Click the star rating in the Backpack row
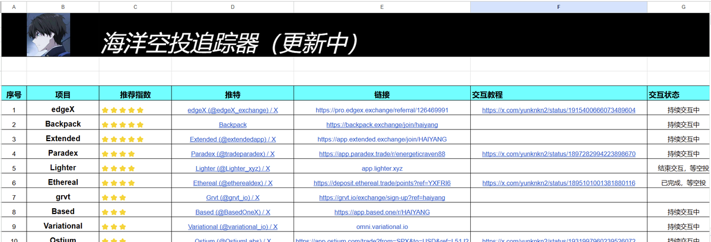711x242 pixels. tap(123, 125)
